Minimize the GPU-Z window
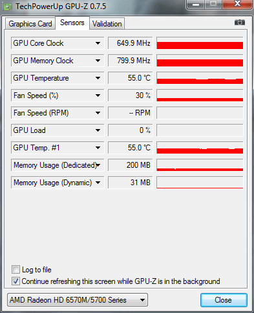This screenshot has width=254, height=313. tap(196, 5)
